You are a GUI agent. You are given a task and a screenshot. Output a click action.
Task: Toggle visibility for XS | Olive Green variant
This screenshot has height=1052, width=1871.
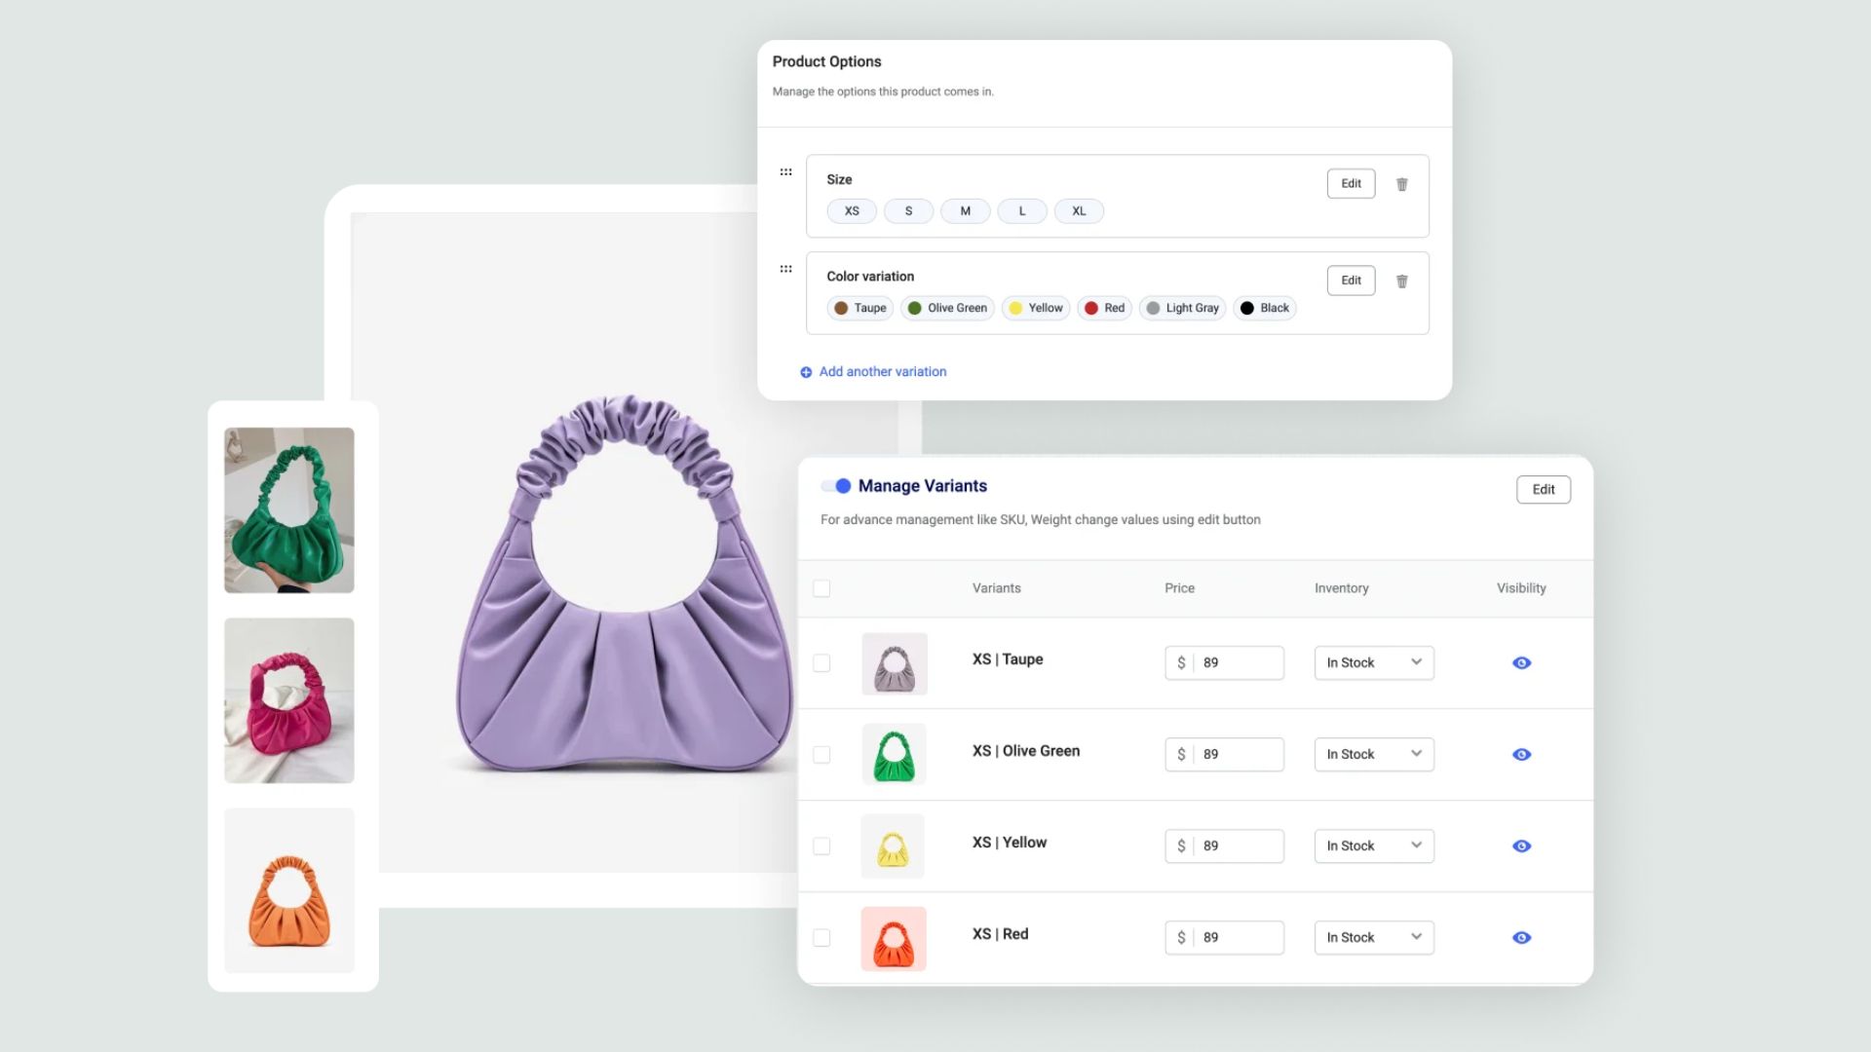tap(1521, 754)
